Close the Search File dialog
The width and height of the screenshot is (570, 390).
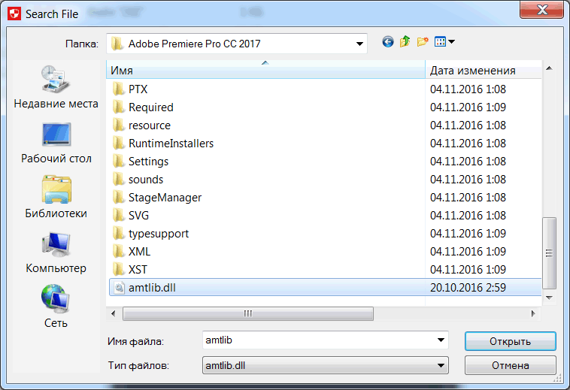pyautogui.click(x=541, y=10)
